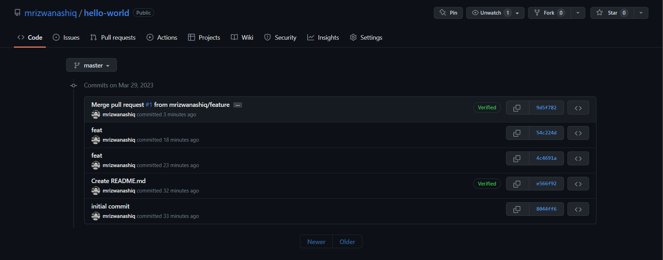Image resolution: width=663 pixels, height=260 pixels.
Task: Open the feat commit from 18 minutes ago
Action: point(97,130)
